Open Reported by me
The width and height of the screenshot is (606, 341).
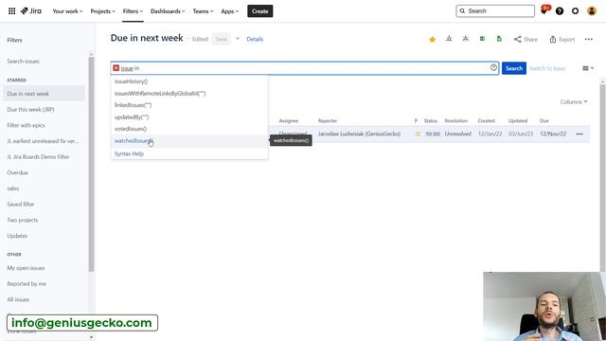[27, 284]
